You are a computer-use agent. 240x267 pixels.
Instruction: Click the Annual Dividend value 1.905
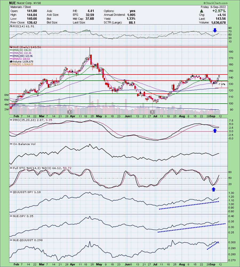click(x=131, y=15)
